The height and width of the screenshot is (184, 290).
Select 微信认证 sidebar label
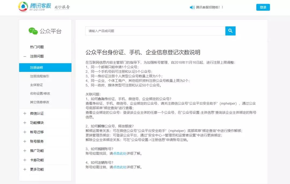[37, 113]
